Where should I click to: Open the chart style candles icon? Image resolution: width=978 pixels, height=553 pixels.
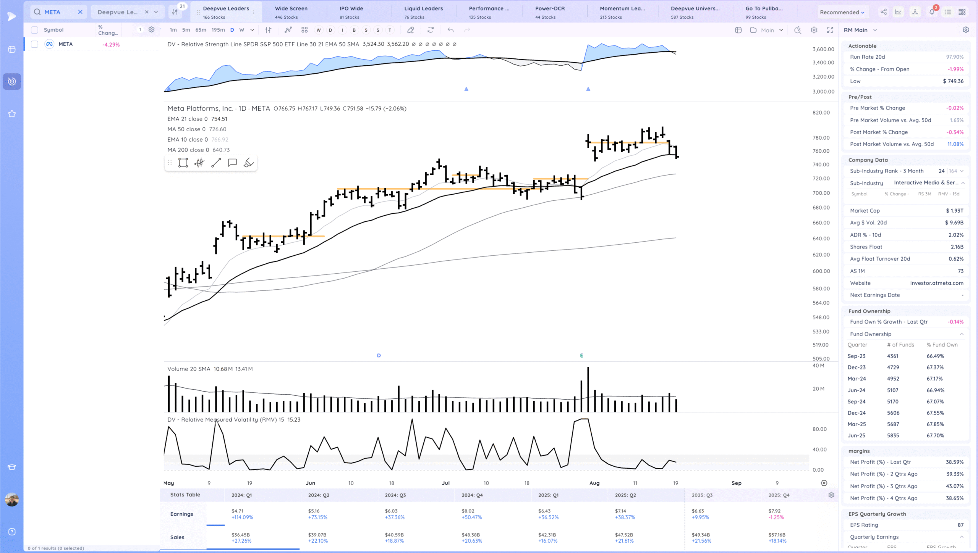pyautogui.click(x=268, y=30)
